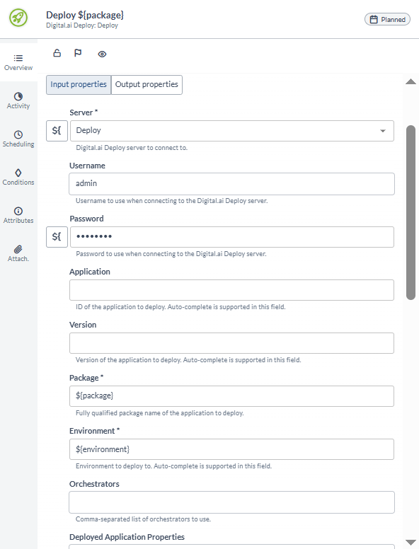Open the Attributes sidebar section
This screenshot has height=549, width=419.
click(18, 215)
